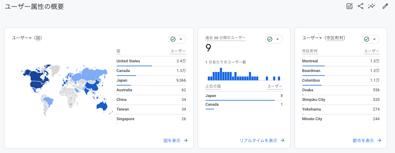
Task: Click the ユーザー column header in realtime table
Action: [275, 86]
